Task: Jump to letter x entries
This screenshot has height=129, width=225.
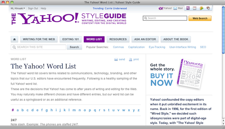Action: point(129,110)
